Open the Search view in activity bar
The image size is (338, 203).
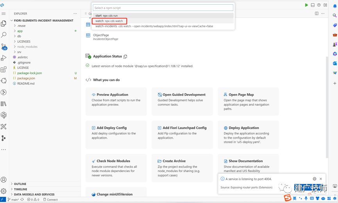click(4, 35)
